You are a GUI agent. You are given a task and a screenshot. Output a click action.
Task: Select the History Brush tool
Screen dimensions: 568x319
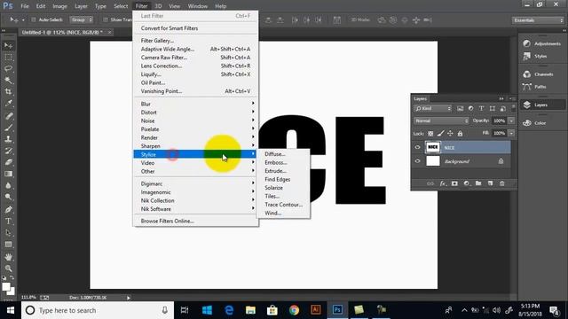(8, 151)
